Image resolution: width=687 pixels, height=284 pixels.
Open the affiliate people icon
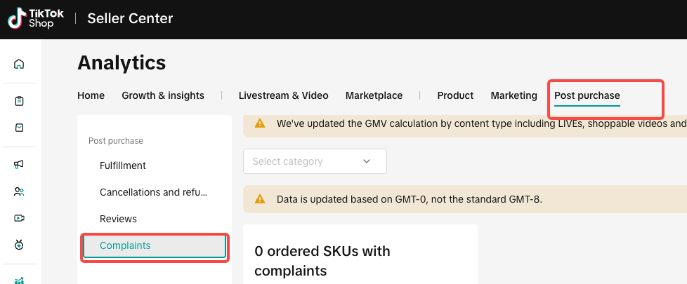point(20,191)
